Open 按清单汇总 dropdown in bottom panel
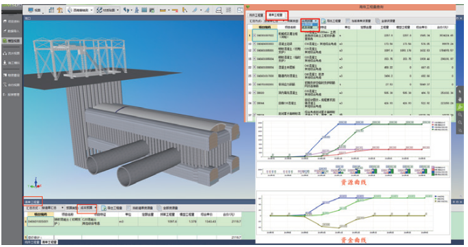The width and height of the screenshot is (468, 247). pyautogui.click(x=52, y=207)
